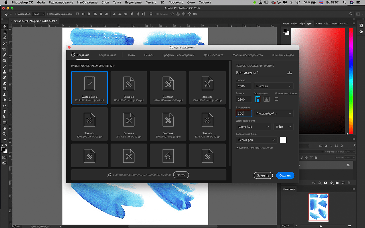Viewport: 365px width, 228px height.
Task: Click the add layer mask icon
Action: click(325, 183)
